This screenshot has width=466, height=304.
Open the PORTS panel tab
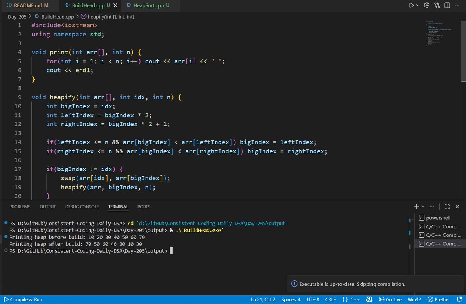(144, 207)
